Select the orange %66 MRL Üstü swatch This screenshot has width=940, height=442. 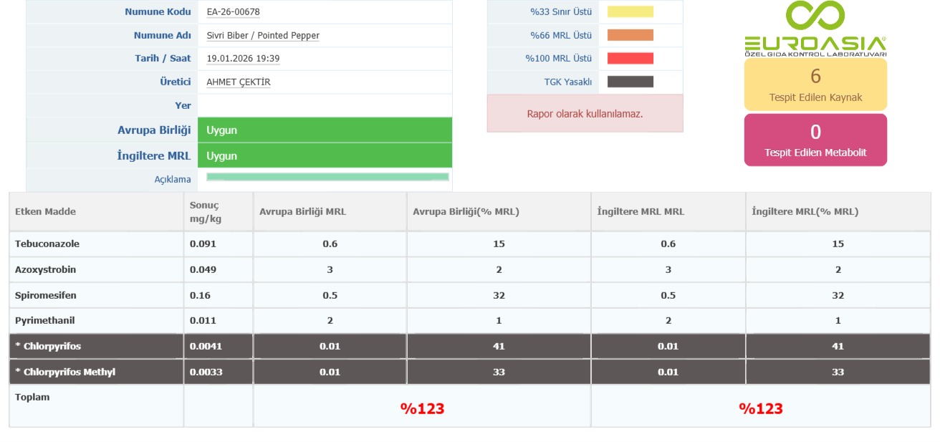pos(630,35)
